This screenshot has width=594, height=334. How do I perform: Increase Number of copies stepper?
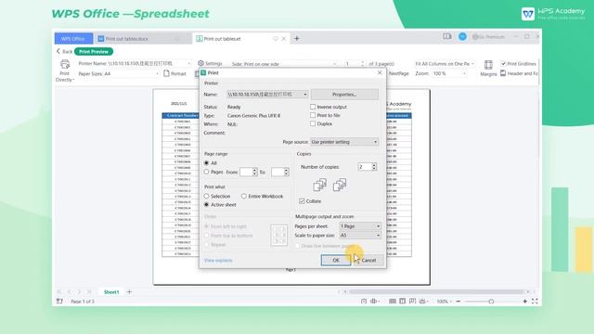click(x=374, y=165)
